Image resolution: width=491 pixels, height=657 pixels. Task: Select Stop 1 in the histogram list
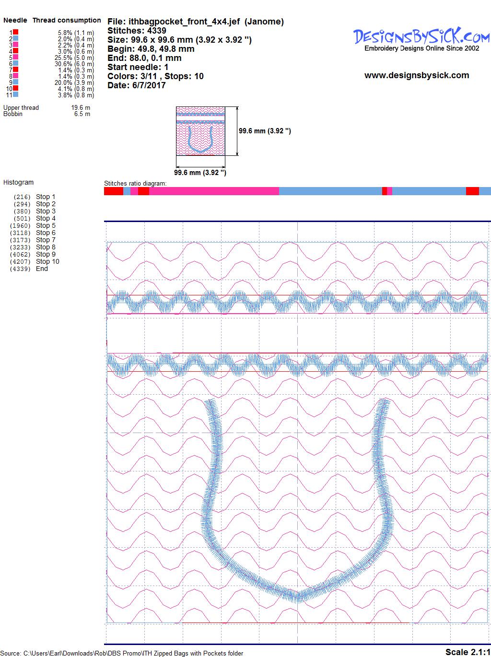46,197
